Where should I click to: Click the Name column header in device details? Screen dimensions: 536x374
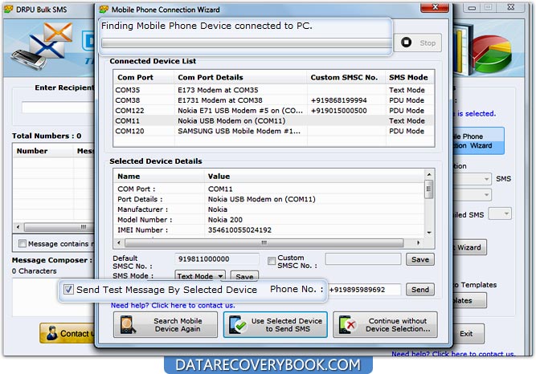coord(159,177)
